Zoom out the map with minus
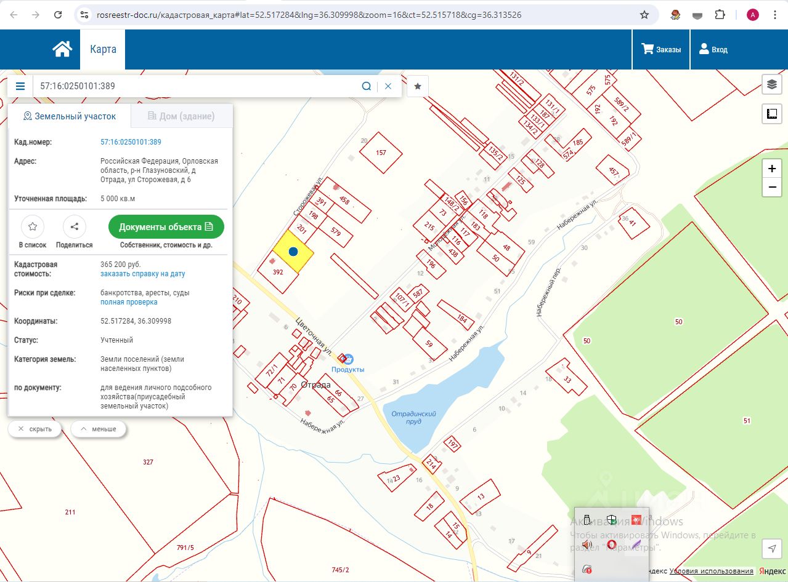 click(x=772, y=187)
